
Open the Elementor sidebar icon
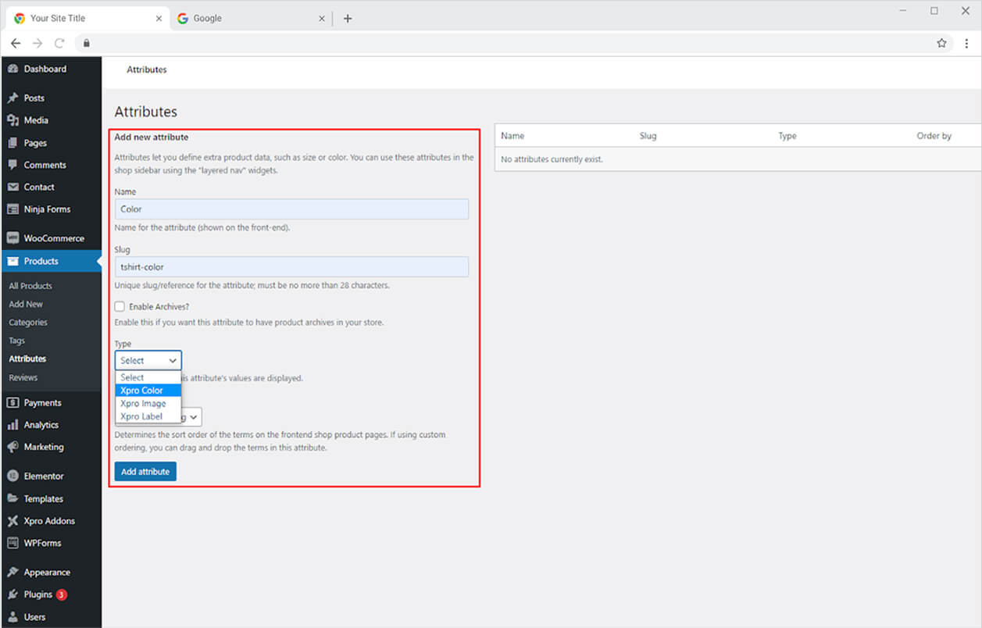[12, 476]
